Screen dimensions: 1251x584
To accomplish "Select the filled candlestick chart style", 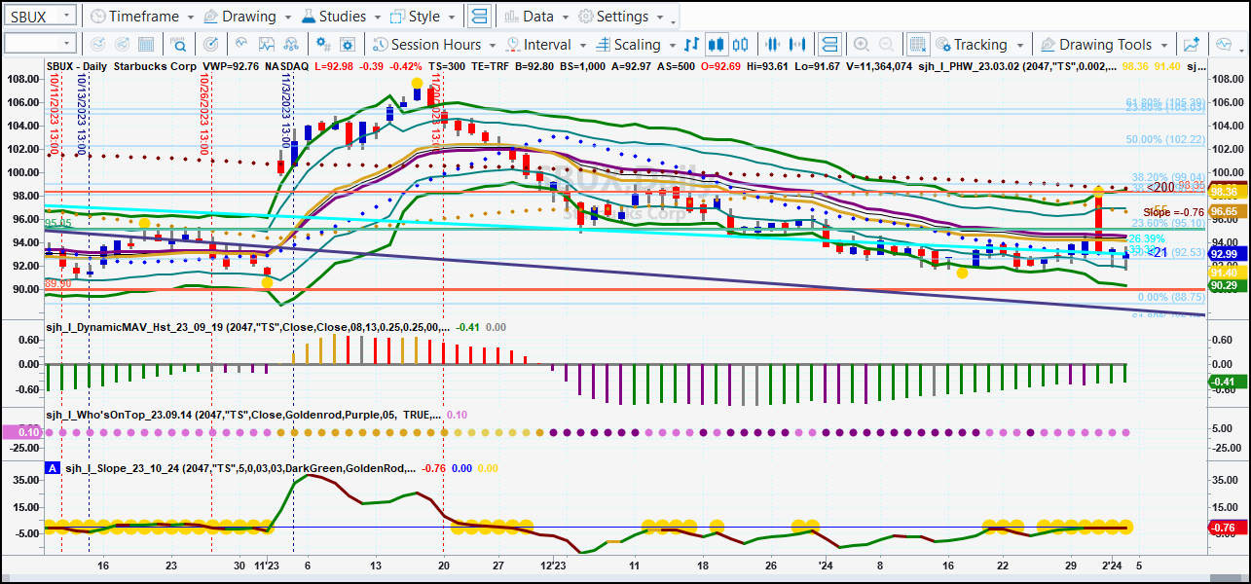I will tap(717, 45).
